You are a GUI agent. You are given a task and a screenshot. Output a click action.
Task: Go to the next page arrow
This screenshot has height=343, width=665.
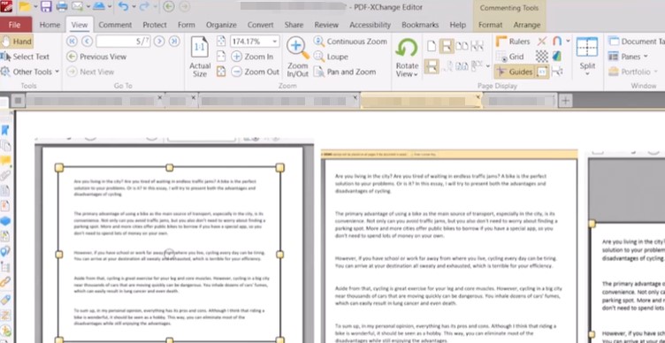point(159,42)
